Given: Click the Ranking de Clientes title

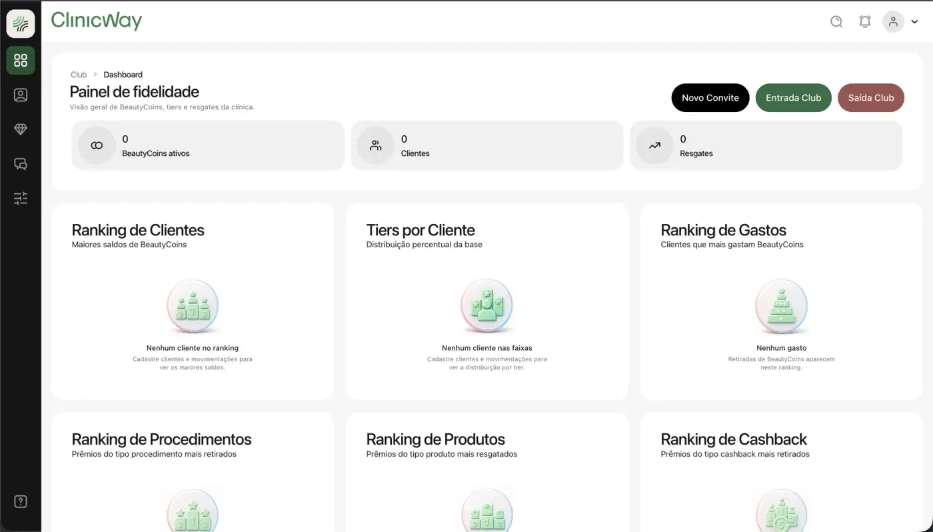Looking at the screenshot, I should 138,231.
